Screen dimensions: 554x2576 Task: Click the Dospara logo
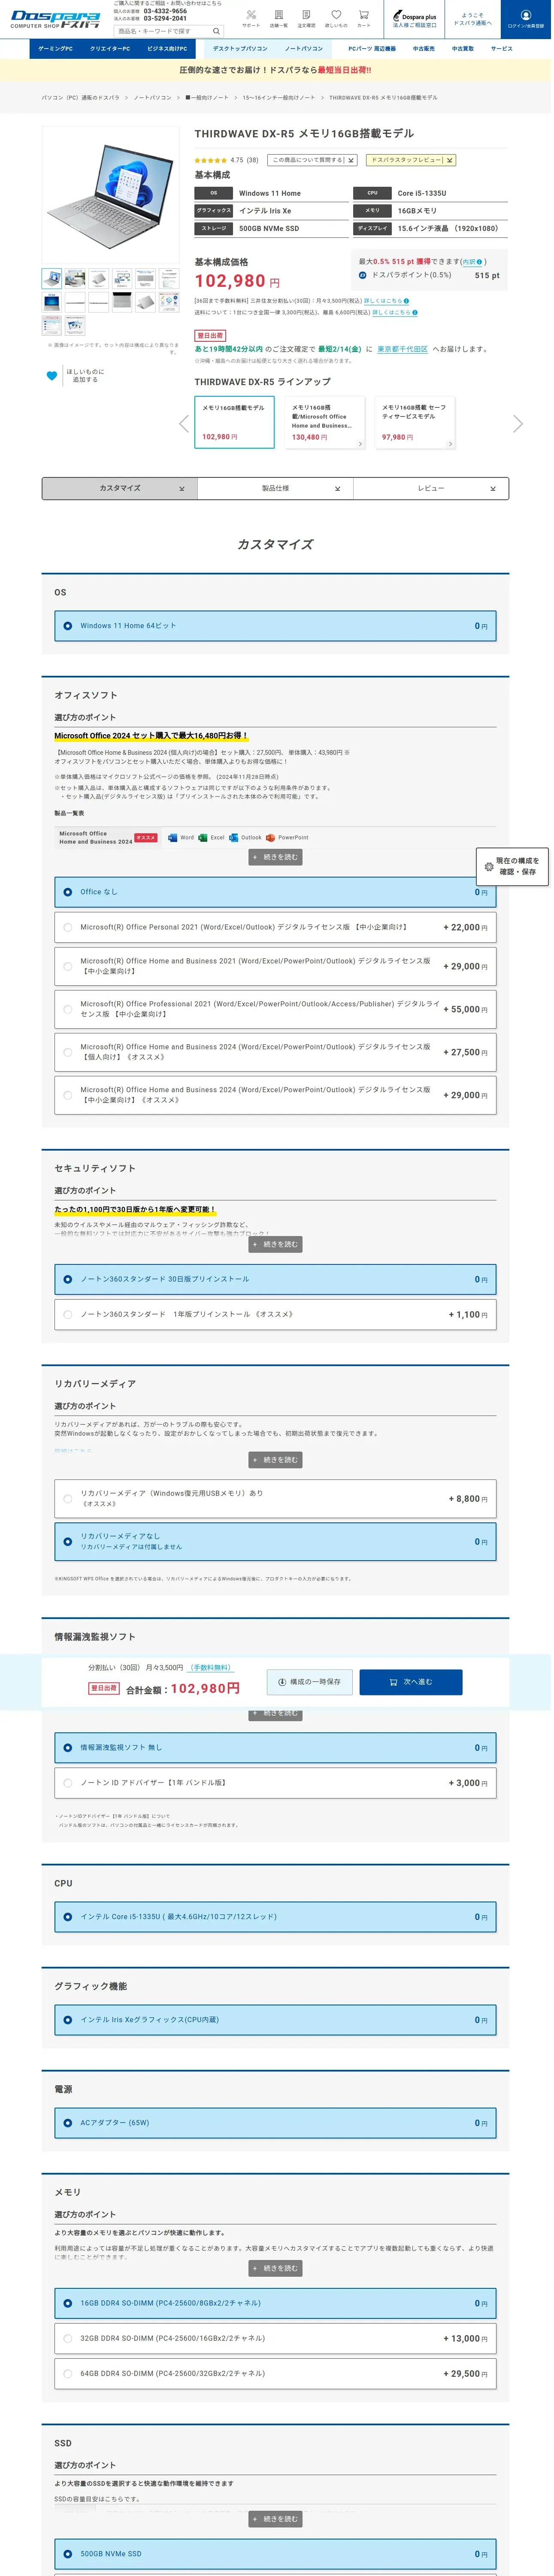(x=55, y=19)
